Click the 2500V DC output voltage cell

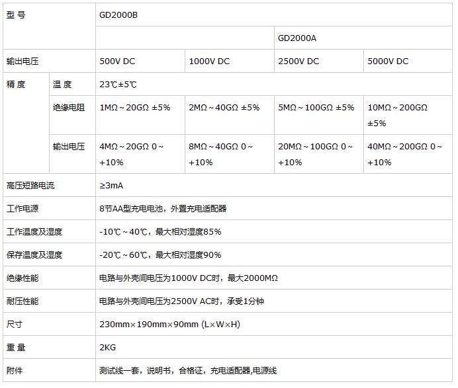click(x=319, y=61)
